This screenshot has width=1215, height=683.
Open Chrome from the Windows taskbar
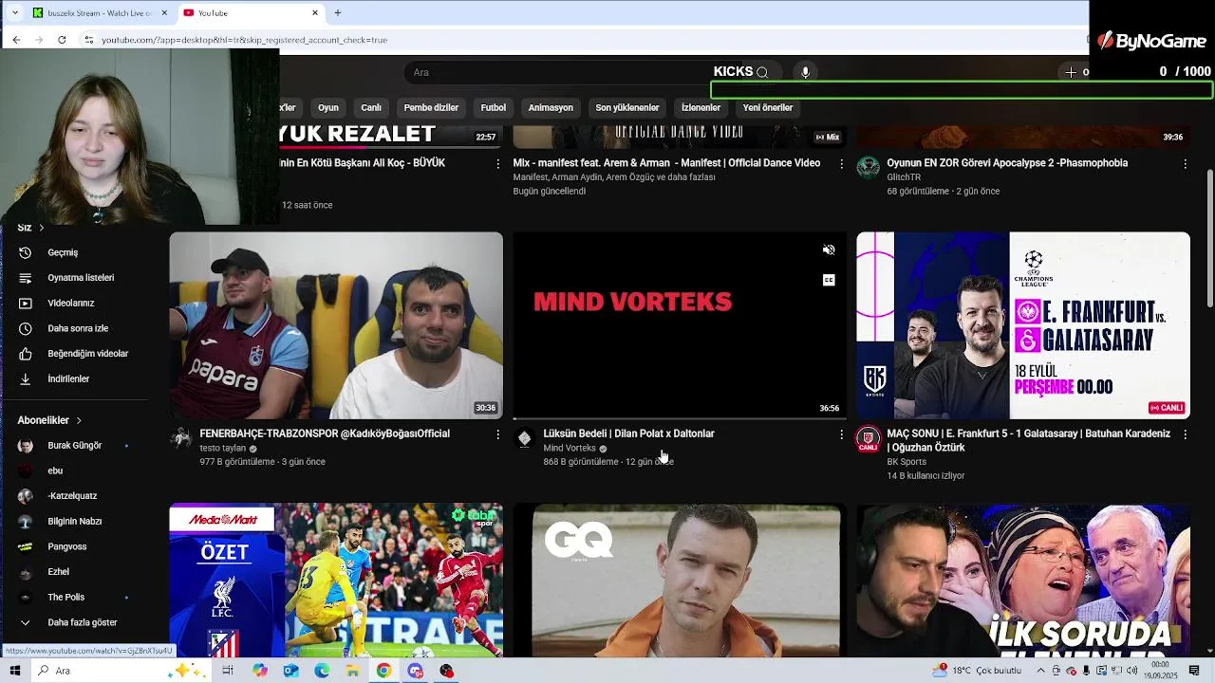point(383,671)
